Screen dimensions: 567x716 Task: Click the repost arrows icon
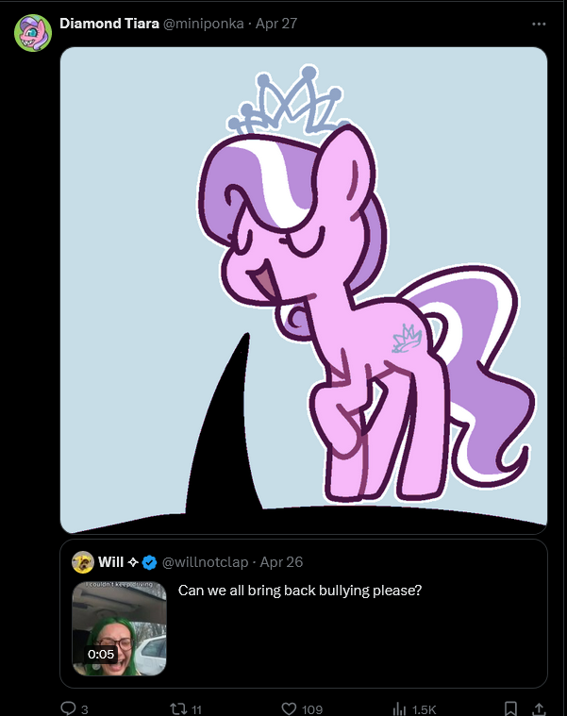click(x=178, y=708)
